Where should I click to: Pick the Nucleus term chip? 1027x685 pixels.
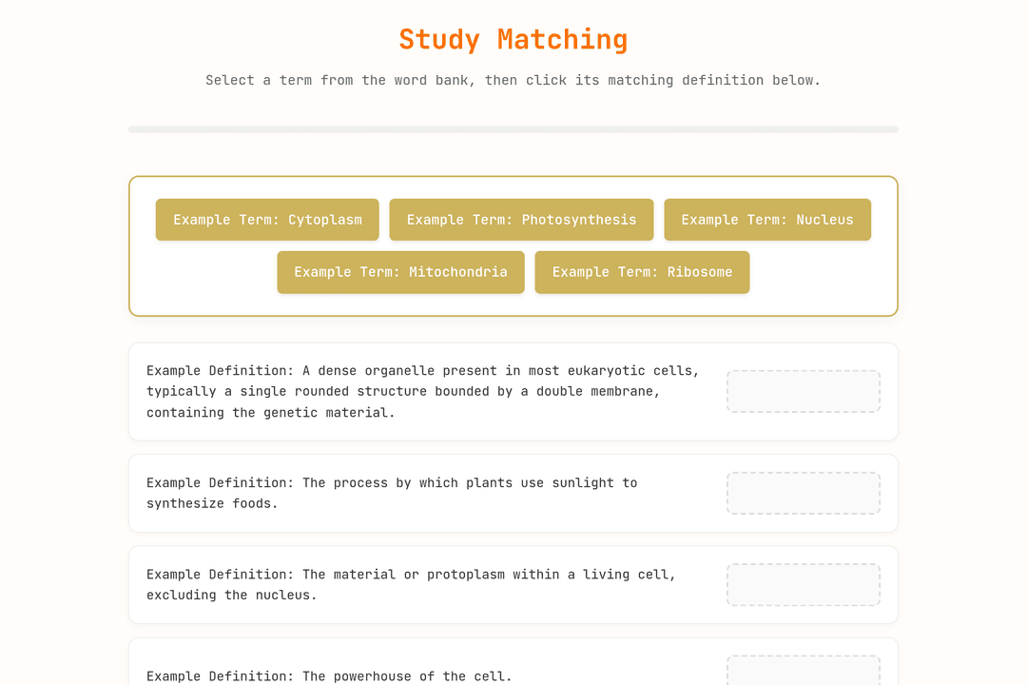pyautogui.click(x=767, y=220)
